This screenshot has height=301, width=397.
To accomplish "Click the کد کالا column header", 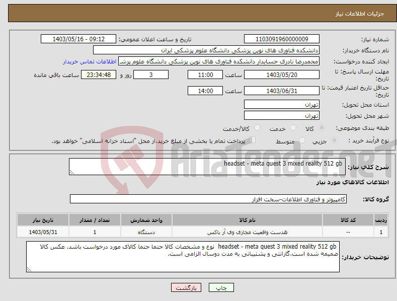I will [348, 220].
